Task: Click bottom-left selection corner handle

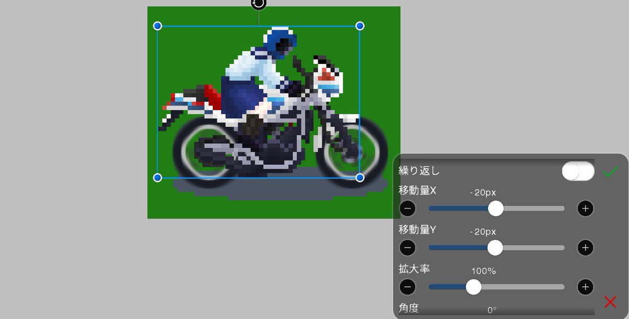Action: (x=157, y=178)
